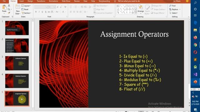Image resolution: width=200 pixels, height=112 pixels.
Task: Click the smiley feedback icon
Action: [x=187, y=1]
